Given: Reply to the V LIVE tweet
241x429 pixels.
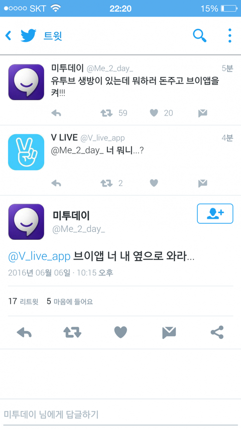Looking at the screenshot, I should [56, 183].
